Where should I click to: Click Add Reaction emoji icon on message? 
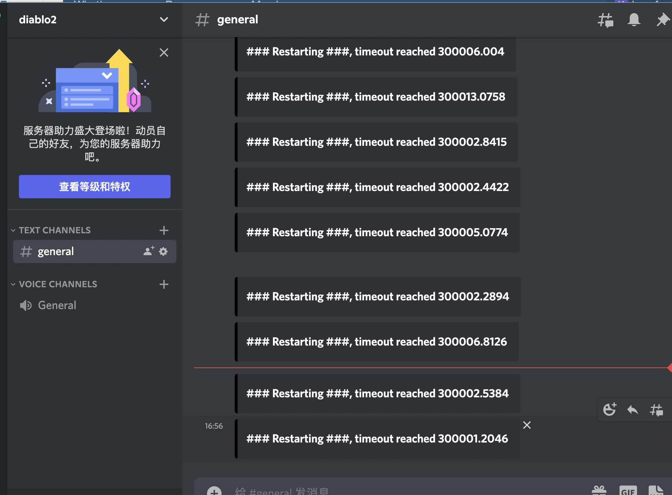(x=610, y=410)
